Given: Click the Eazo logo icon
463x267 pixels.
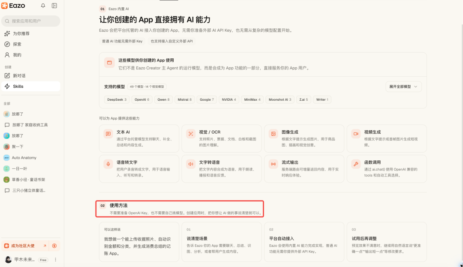Looking at the screenshot, I should pos(4,6).
